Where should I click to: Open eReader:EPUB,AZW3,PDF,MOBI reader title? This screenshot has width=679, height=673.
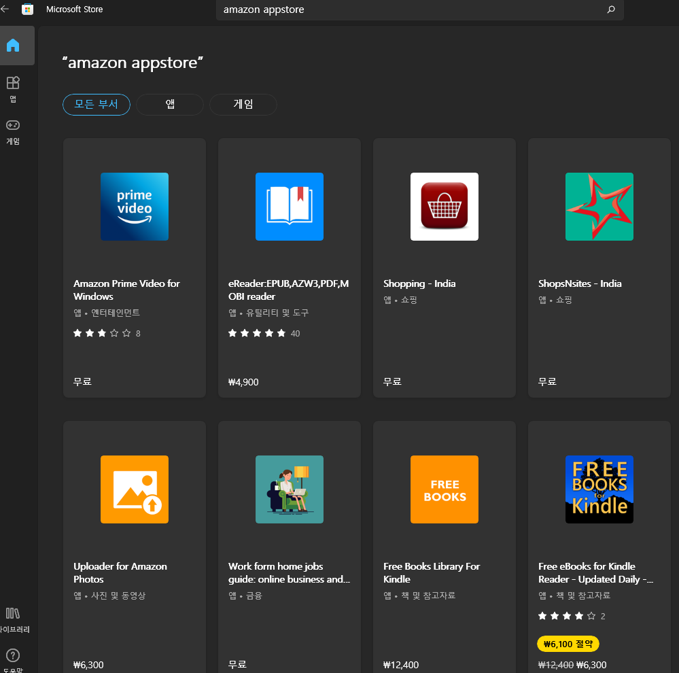tap(288, 290)
